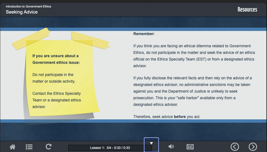Go to the course home page
Image resolution: width=267 pixels, height=152 pixels.
coord(12,147)
